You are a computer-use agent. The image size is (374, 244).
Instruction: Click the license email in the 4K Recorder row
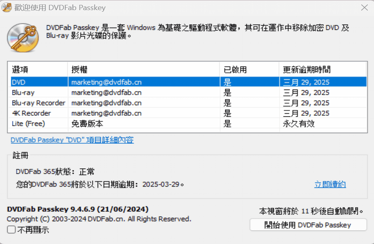tap(107, 113)
